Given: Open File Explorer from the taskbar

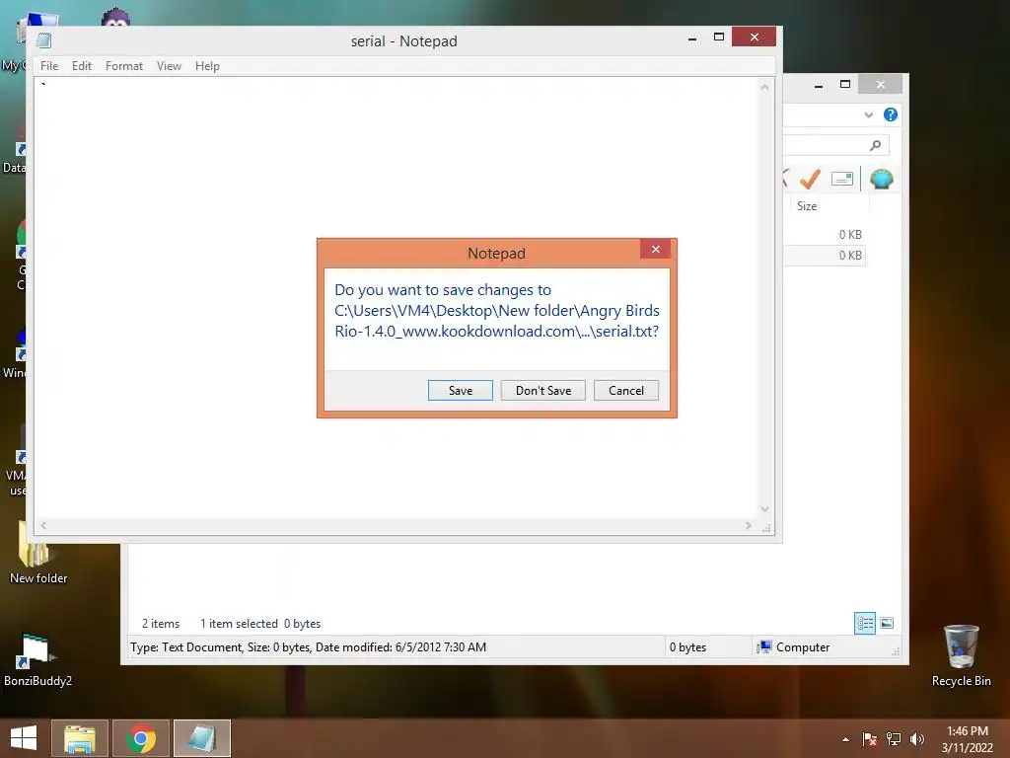Looking at the screenshot, I should click(80, 738).
